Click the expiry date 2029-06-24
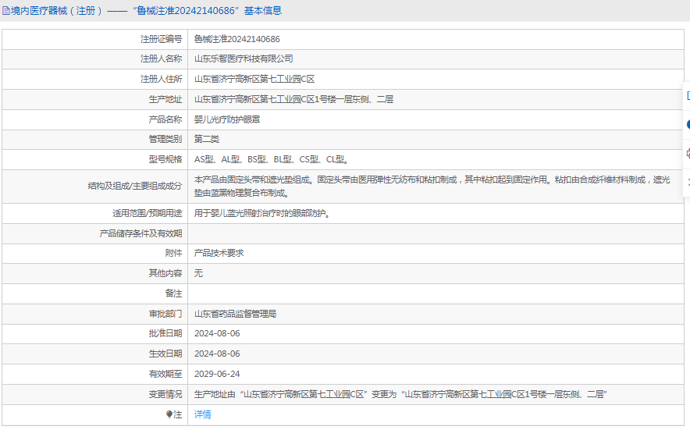Screen dimensions: 690x430 click(217, 374)
